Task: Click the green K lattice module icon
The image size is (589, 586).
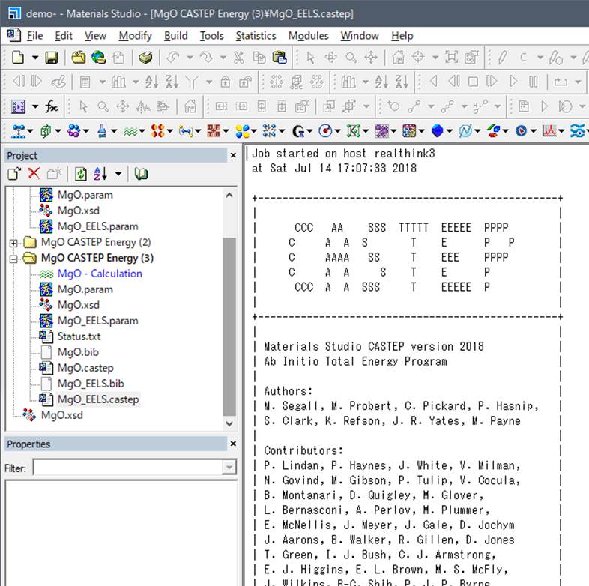Action: click(354, 131)
